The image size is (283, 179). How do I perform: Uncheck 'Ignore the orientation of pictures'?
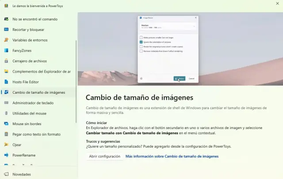click(x=141, y=42)
